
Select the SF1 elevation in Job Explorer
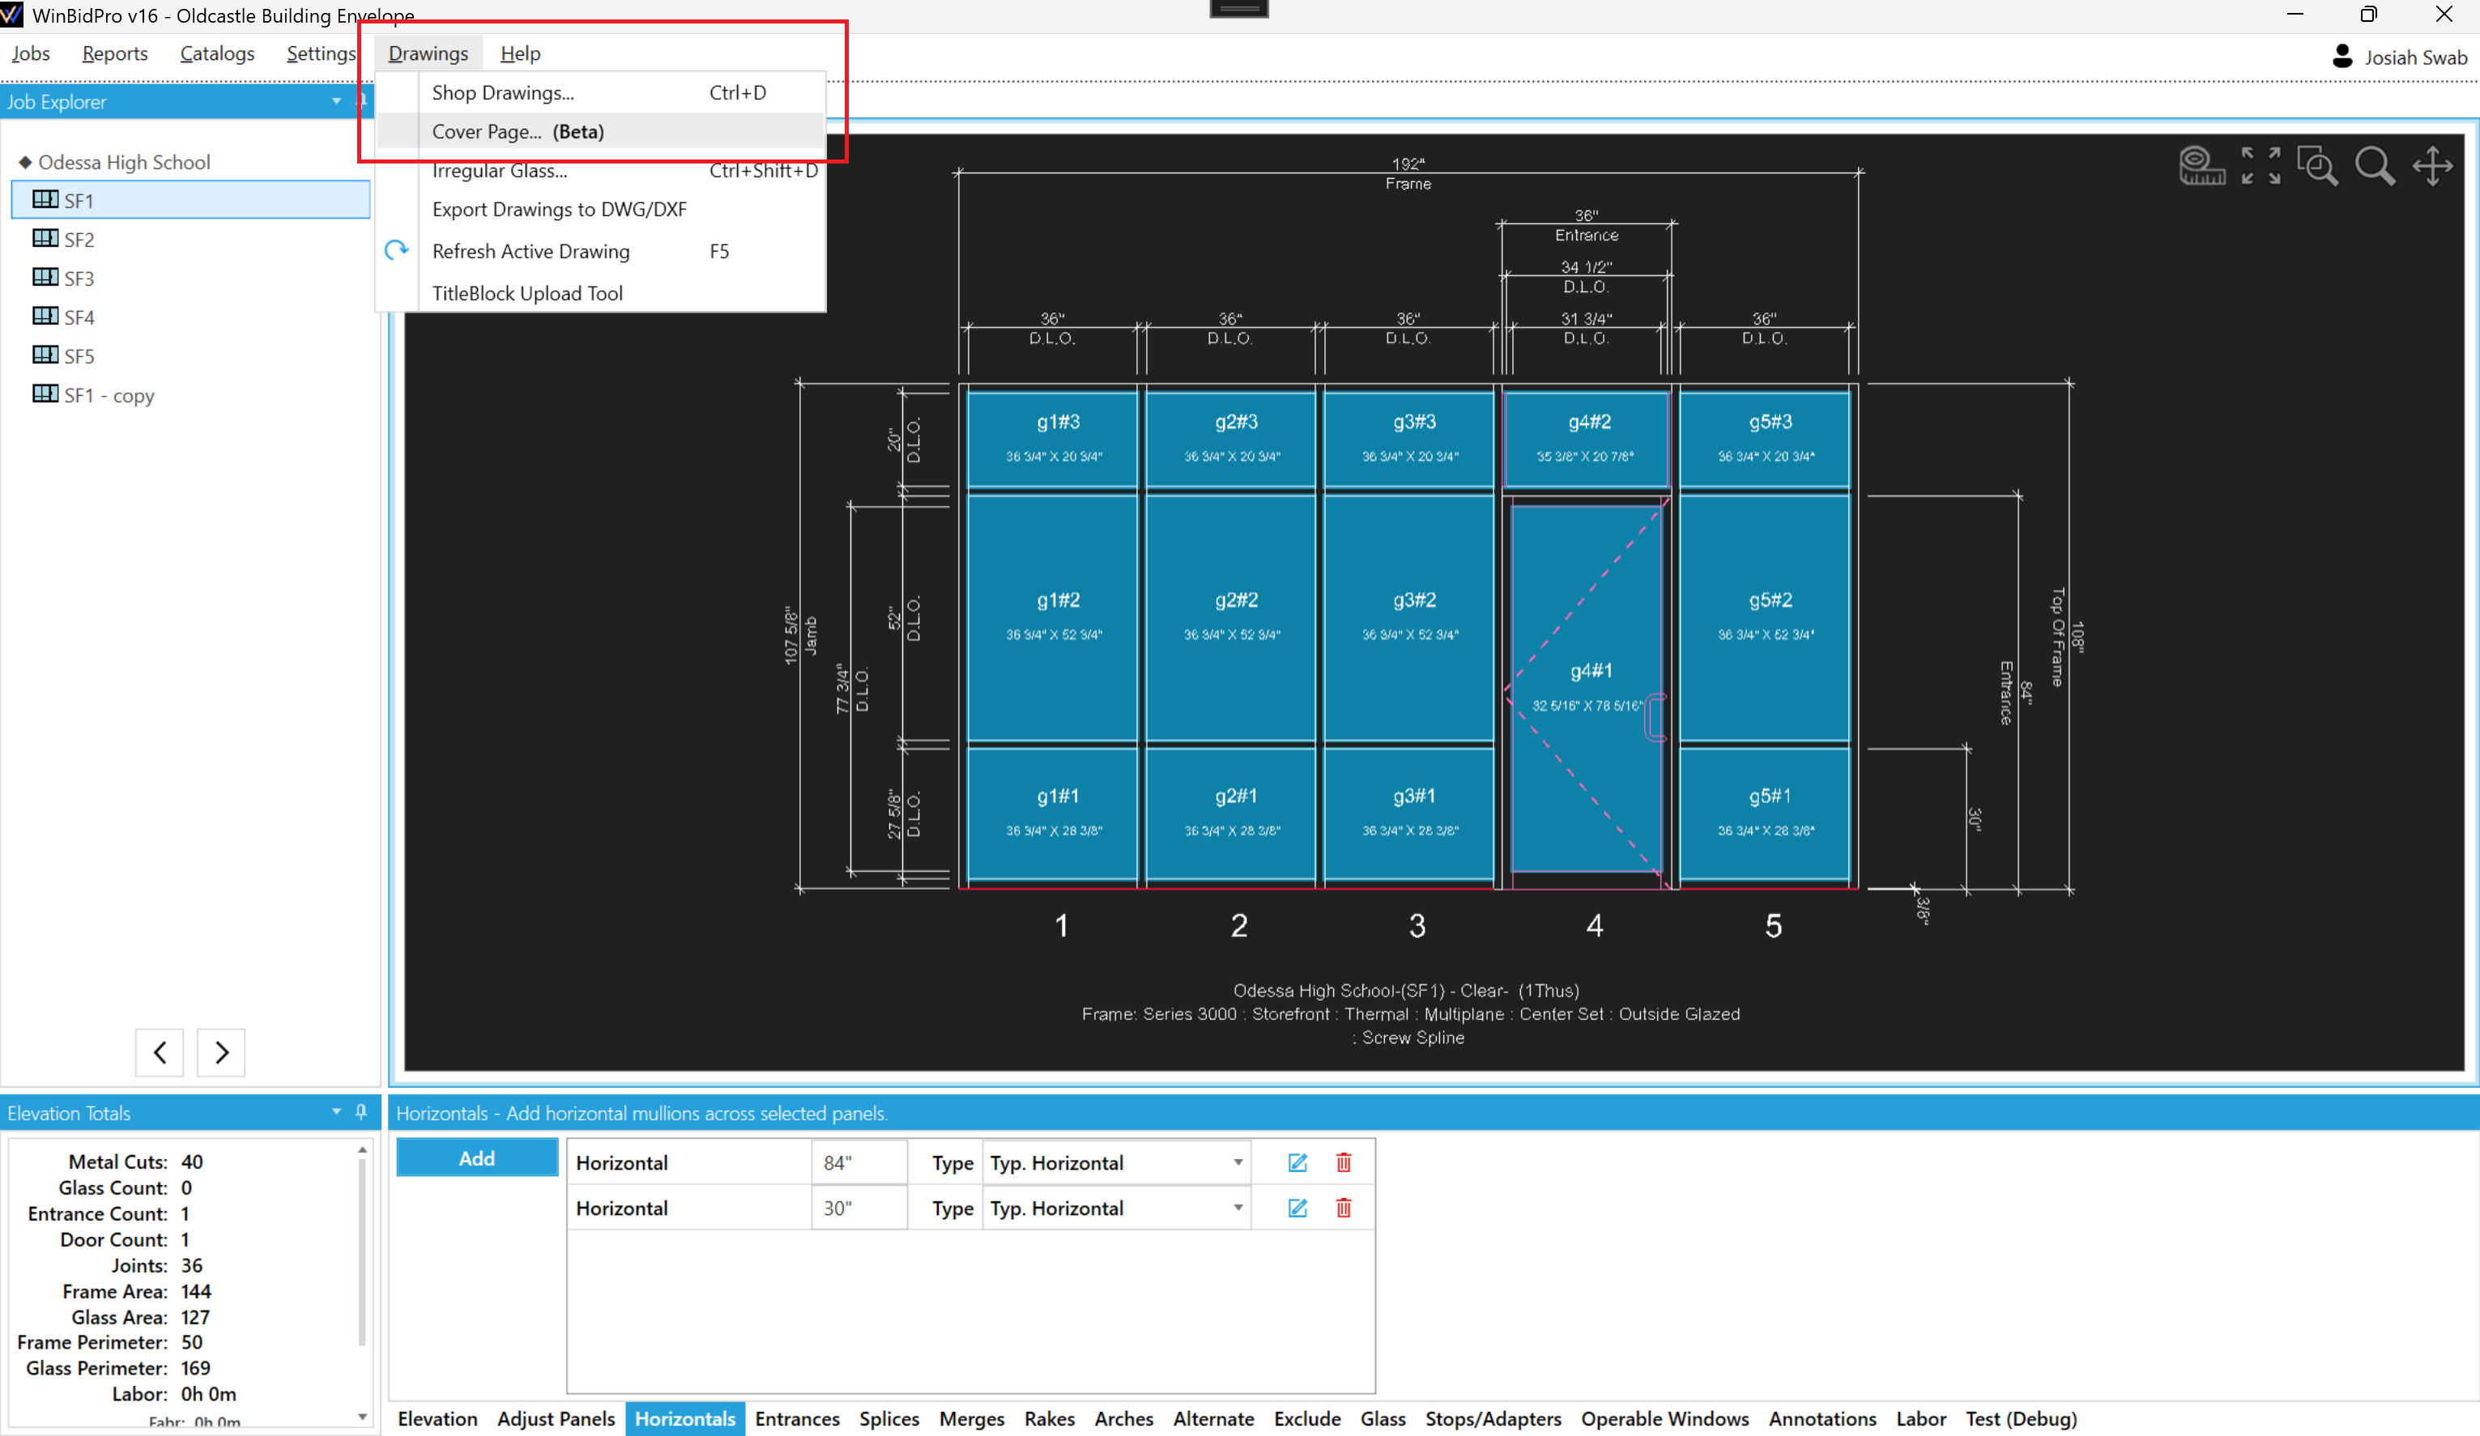(191, 200)
